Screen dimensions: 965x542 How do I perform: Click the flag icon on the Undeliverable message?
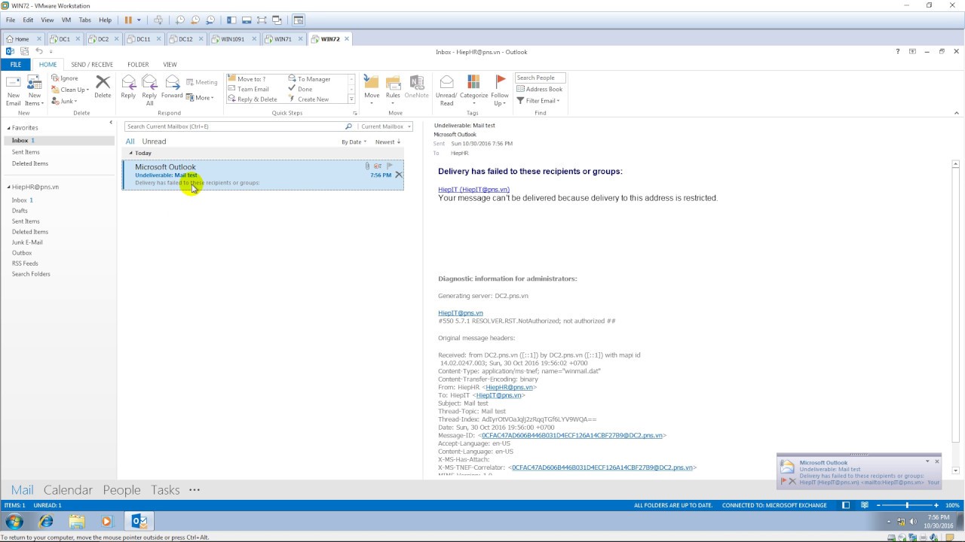[389, 166]
